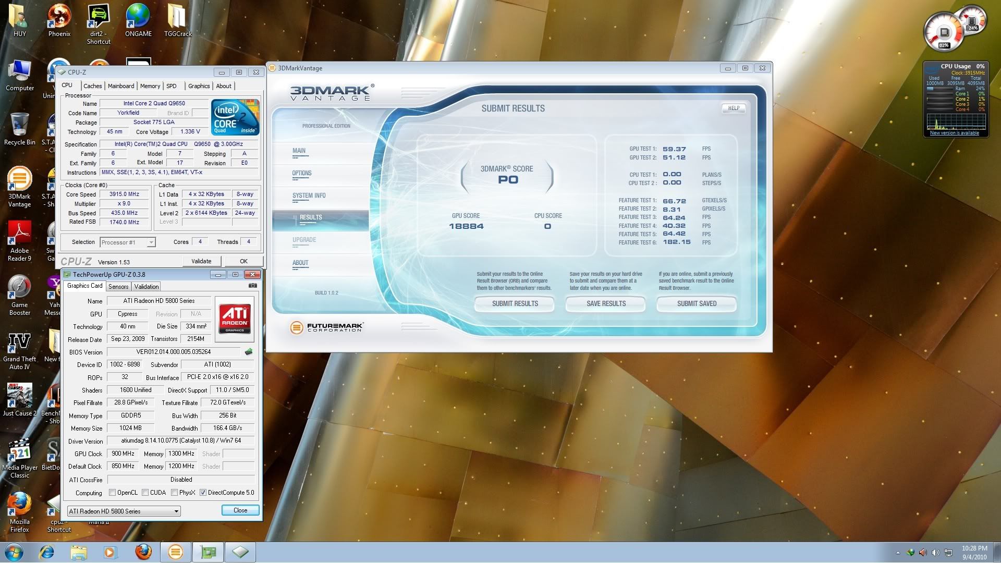Open Windows Explorer from the taskbar

[79, 552]
